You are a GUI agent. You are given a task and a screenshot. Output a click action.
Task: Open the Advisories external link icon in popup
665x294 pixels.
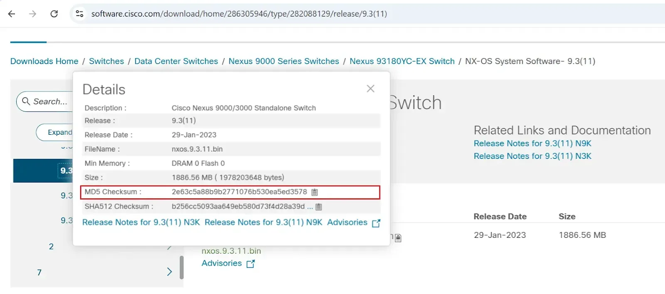376,223
